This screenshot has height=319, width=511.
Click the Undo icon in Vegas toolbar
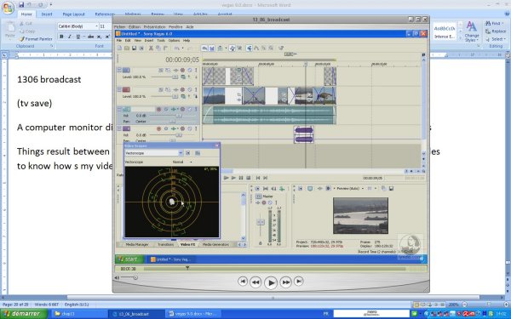coord(176,48)
